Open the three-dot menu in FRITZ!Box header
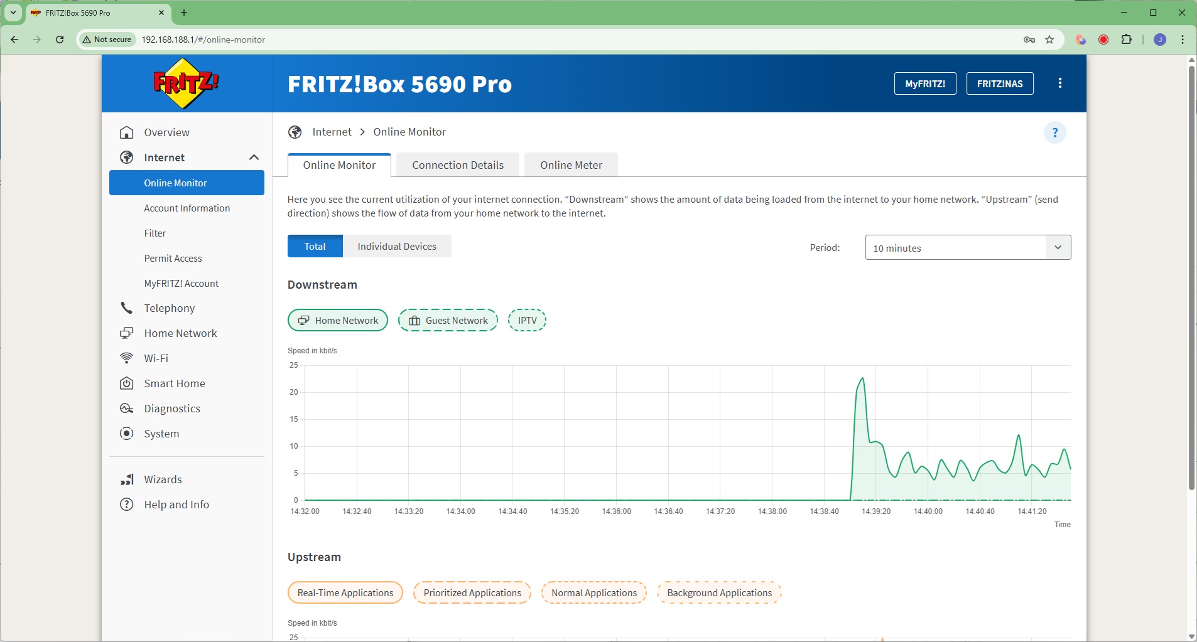Viewport: 1197px width, 642px height. (x=1059, y=83)
